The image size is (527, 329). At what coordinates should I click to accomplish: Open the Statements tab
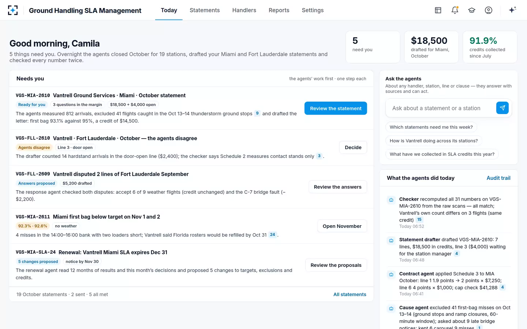(x=205, y=10)
